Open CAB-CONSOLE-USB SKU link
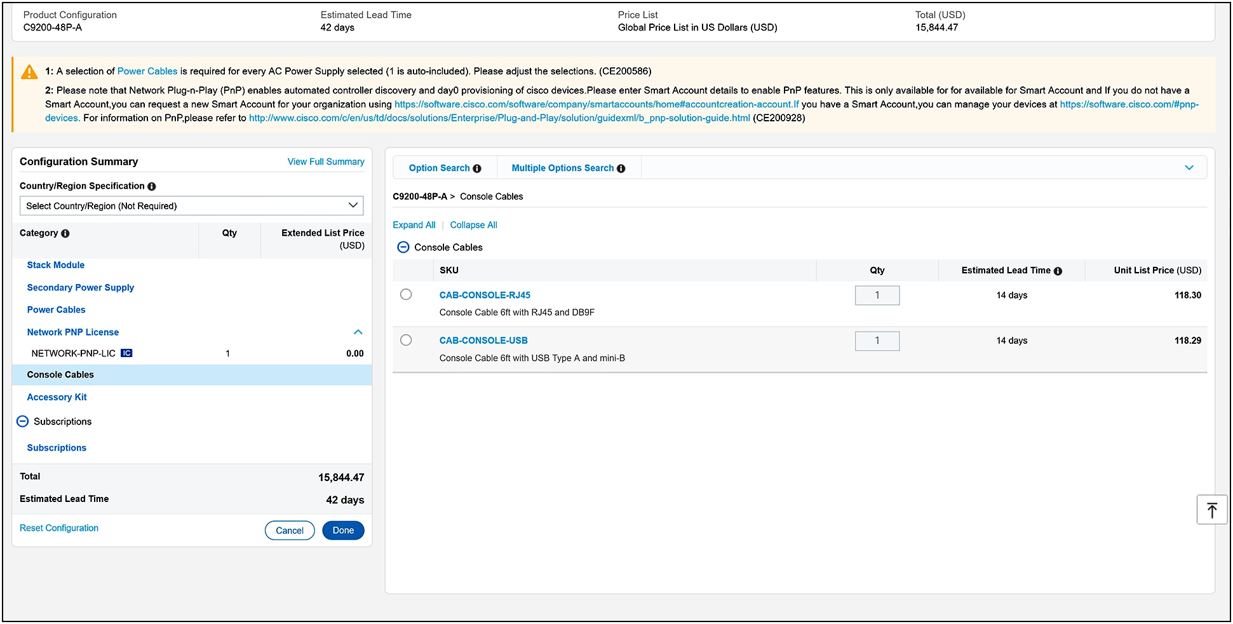The height and width of the screenshot is (624, 1233). [483, 341]
